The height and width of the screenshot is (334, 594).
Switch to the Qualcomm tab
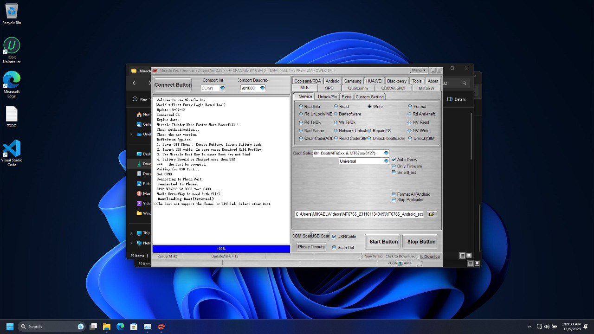(358, 88)
